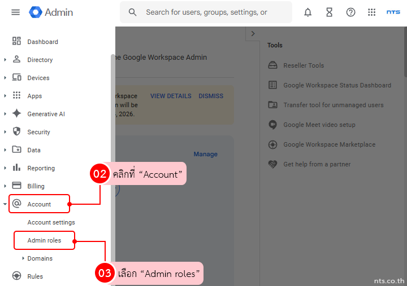Open the Google apps grid
The height and width of the screenshot is (286, 407).
coord(372,12)
